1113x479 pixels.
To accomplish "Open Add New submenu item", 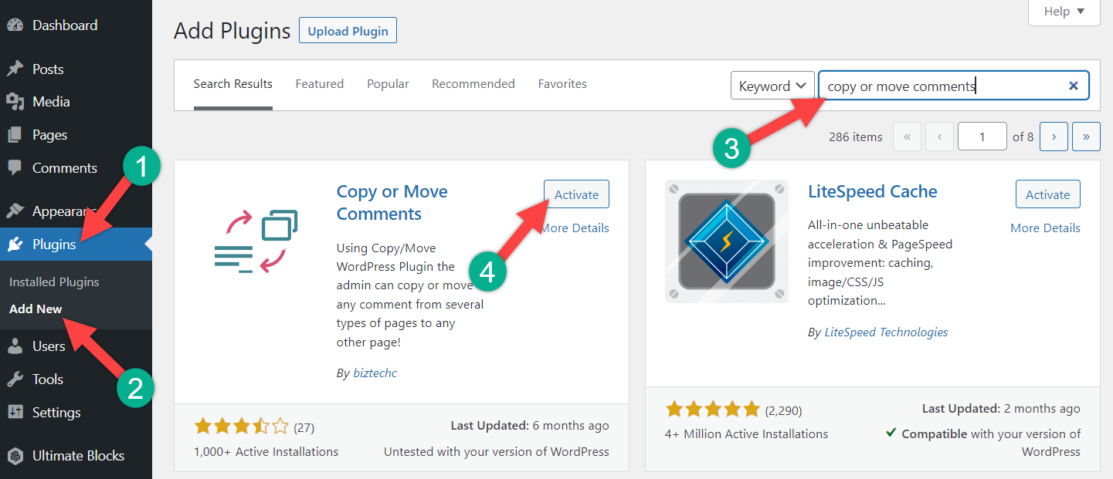I will point(36,309).
